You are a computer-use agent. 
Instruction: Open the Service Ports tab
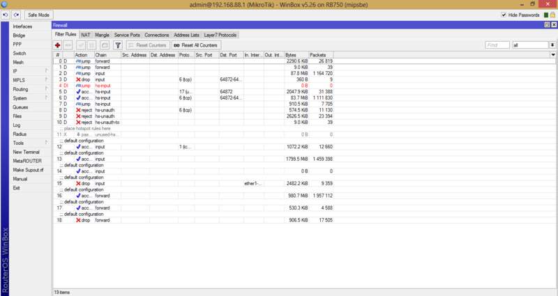click(127, 35)
